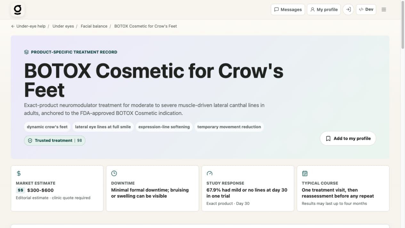Select lateral eye lines at full smile tag

[103, 127]
